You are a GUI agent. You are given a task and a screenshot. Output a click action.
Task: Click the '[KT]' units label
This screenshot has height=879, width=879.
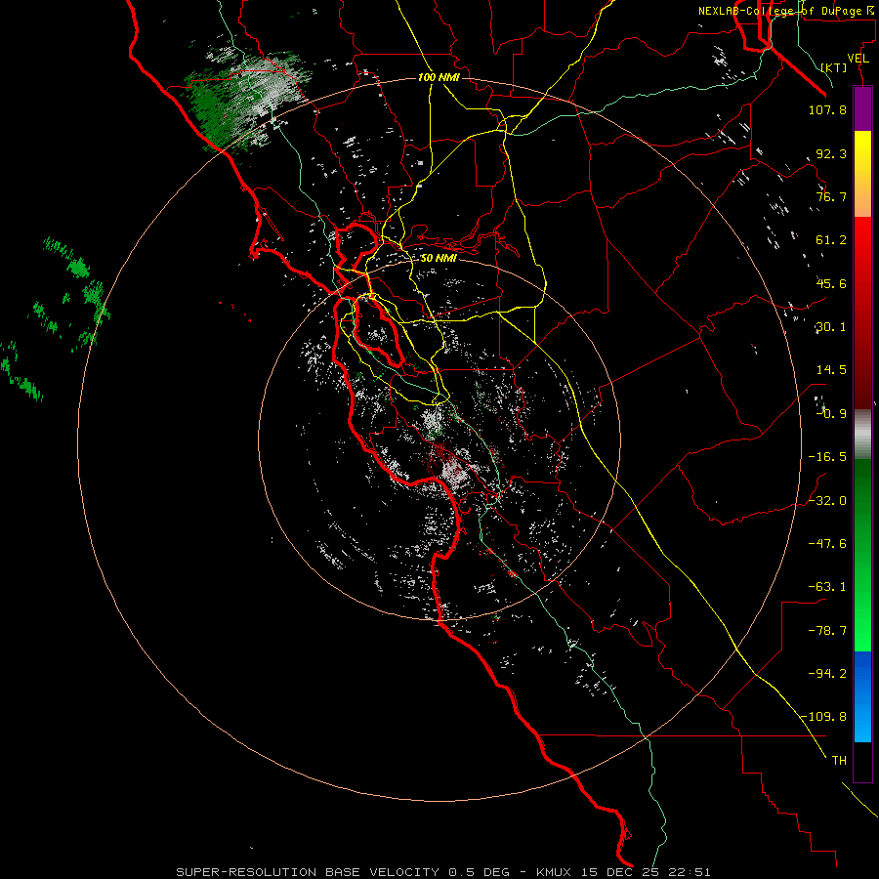point(834,67)
